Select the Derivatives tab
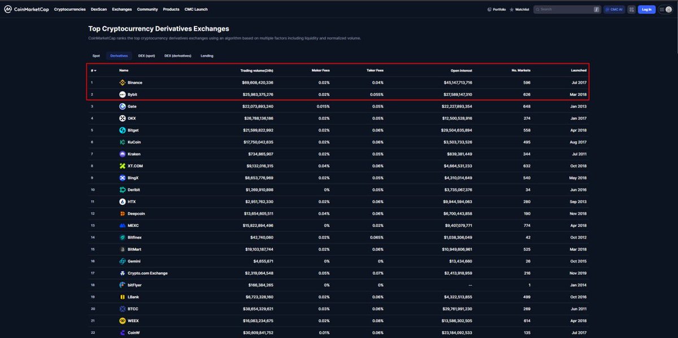This screenshot has width=678, height=338. pos(119,56)
